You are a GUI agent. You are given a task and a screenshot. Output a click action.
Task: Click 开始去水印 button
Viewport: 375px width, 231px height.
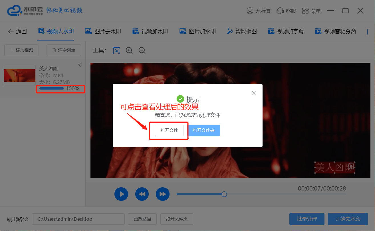pos(348,219)
